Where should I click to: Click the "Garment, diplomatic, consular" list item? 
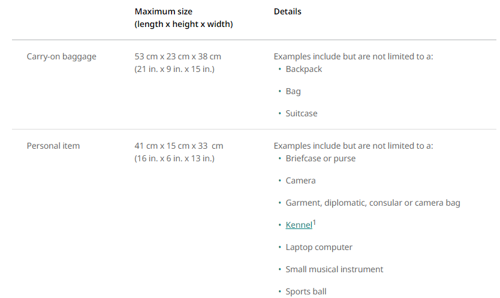tap(372, 203)
